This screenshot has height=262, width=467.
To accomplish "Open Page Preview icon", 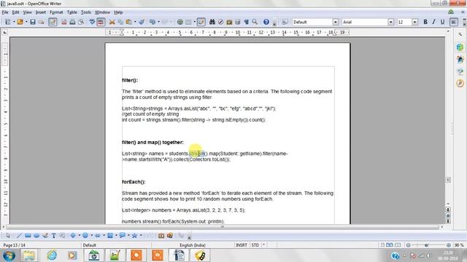I will tap(81, 22).
